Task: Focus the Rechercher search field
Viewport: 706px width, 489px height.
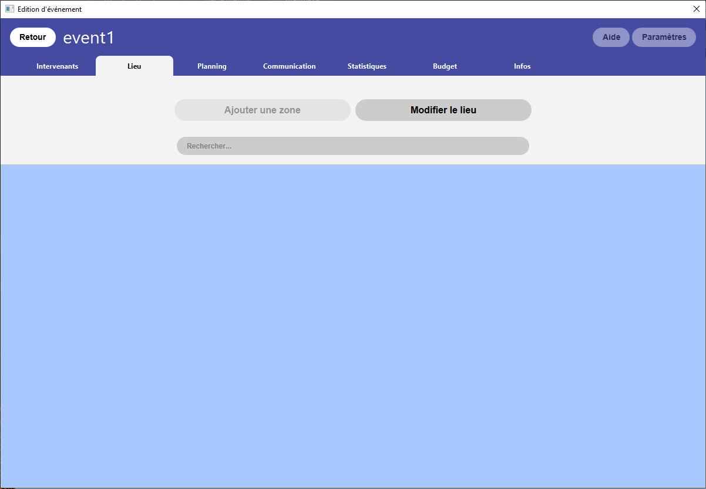Action: pos(353,146)
